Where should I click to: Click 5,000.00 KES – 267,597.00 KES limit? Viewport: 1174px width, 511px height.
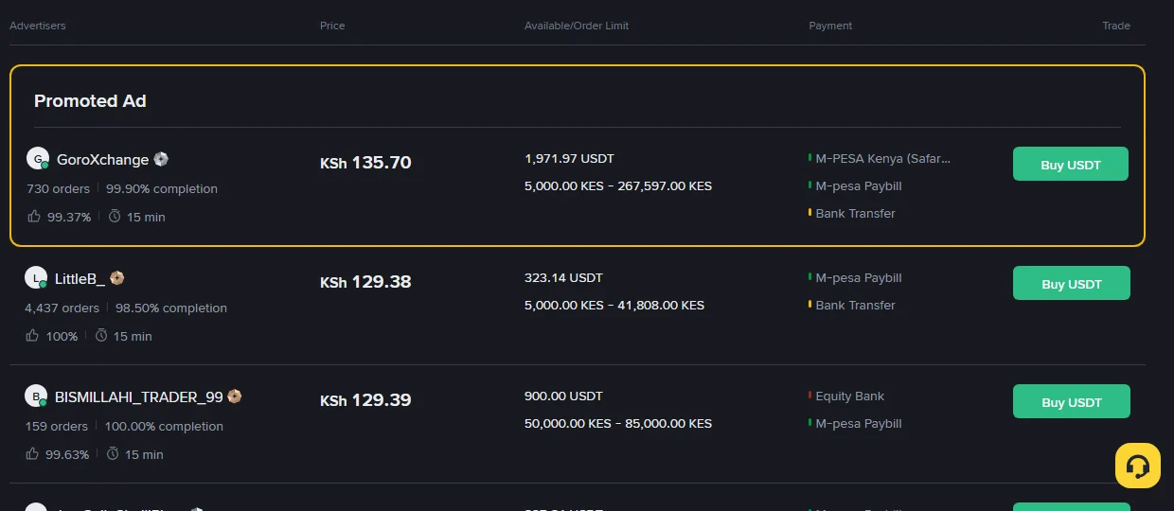[618, 185]
